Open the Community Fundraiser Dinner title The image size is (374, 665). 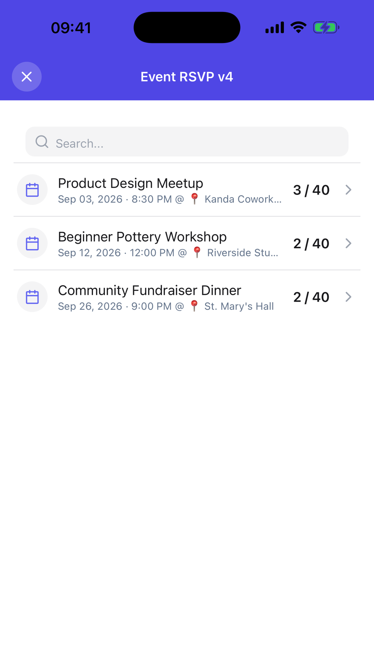[150, 290]
